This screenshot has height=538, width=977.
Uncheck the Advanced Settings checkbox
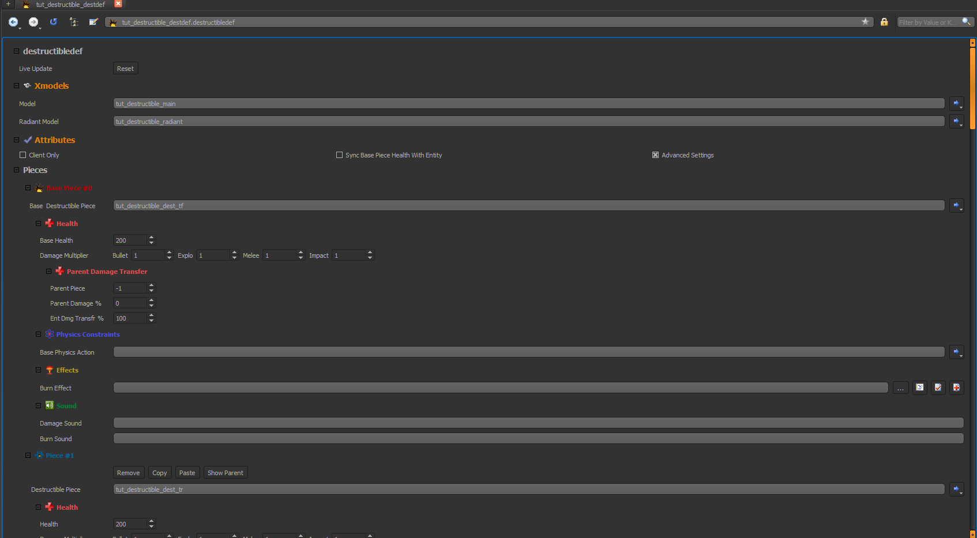coord(656,155)
